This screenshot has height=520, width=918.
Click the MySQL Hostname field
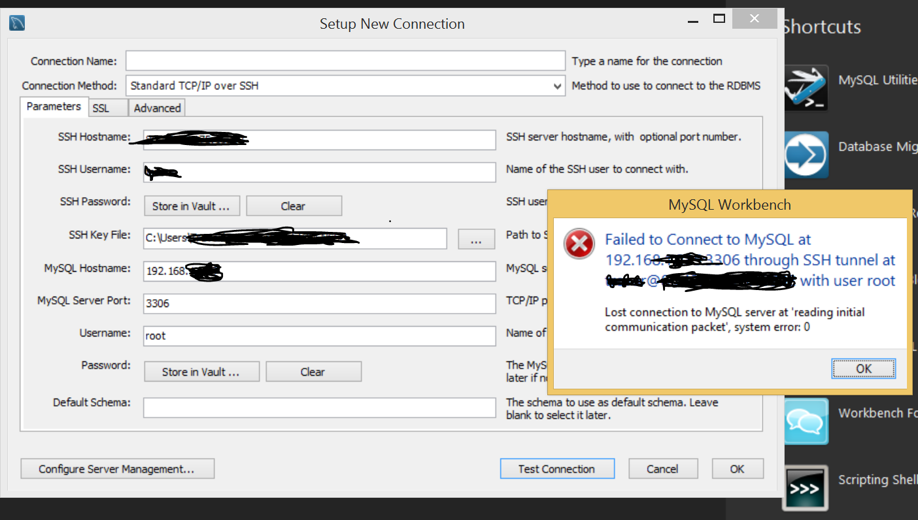(320, 271)
